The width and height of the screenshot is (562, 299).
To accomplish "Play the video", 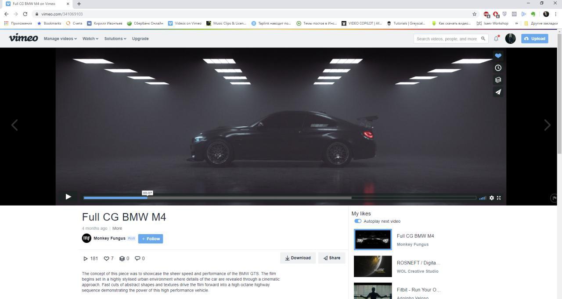I will (68, 197).
